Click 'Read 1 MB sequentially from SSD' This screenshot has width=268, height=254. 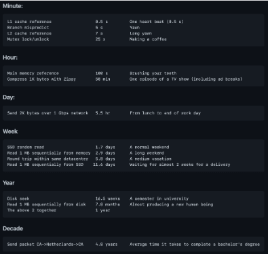coord(45,165)
